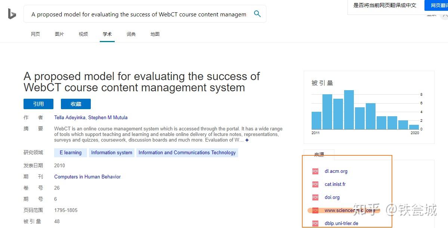Open the dblp.uni-trier.de PDF icon

(x=315, y=224)
